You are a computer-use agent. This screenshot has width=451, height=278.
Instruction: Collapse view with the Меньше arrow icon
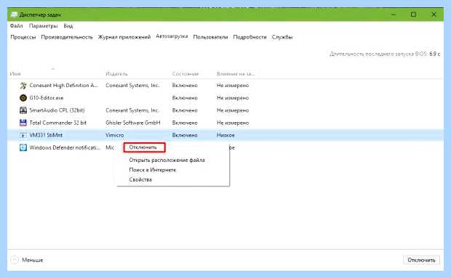tap(15, 260)
